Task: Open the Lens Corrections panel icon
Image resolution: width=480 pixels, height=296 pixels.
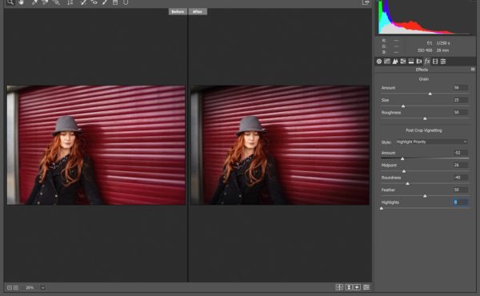Action: pyautogui.click(x=419, y=62)
